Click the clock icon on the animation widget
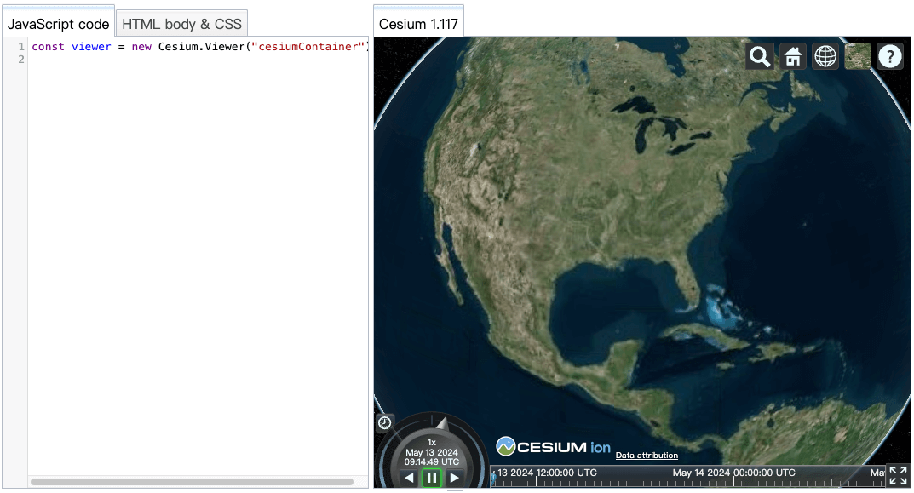Viewport: 914px width, 493px height. pos(384,422)
